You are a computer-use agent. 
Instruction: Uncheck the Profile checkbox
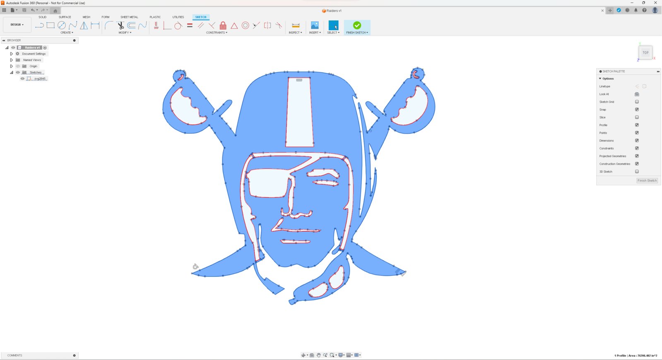pyautogui.click(x=637, y=125)
